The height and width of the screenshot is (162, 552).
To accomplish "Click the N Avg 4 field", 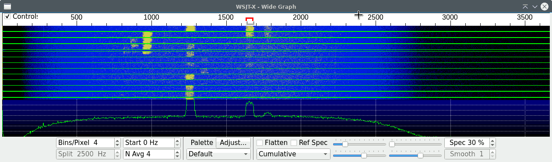I will click(x=148, y=154).
